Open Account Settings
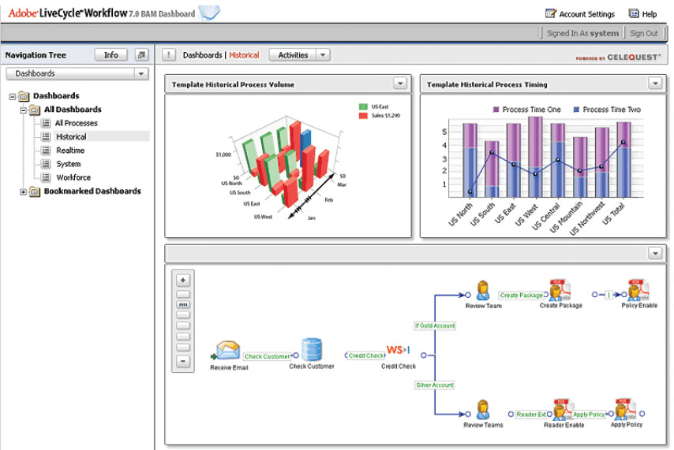 pos(580,13)
